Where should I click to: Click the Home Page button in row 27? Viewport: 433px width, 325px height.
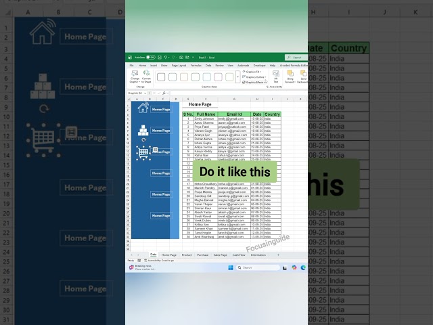click(x=161, y=215)
